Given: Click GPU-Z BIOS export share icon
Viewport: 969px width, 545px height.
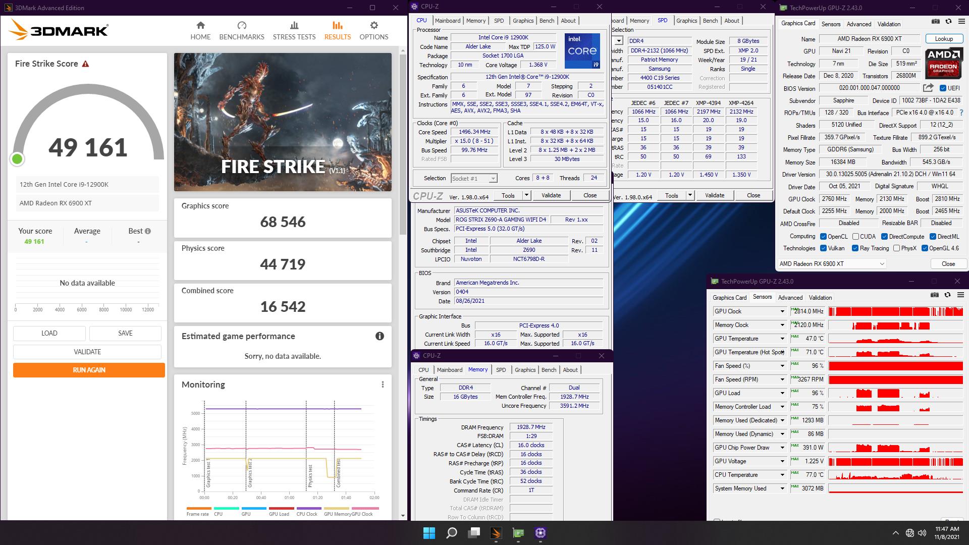Looking at the screenshot, I should [x=928, y=88].
